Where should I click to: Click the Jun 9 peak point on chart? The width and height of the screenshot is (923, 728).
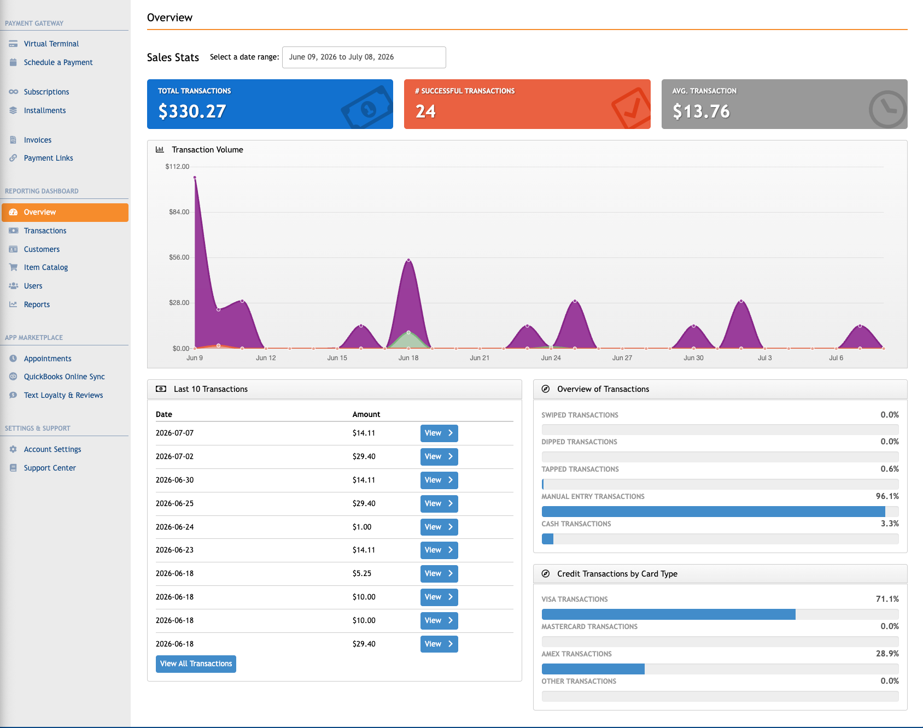click(x=195, y=177)
